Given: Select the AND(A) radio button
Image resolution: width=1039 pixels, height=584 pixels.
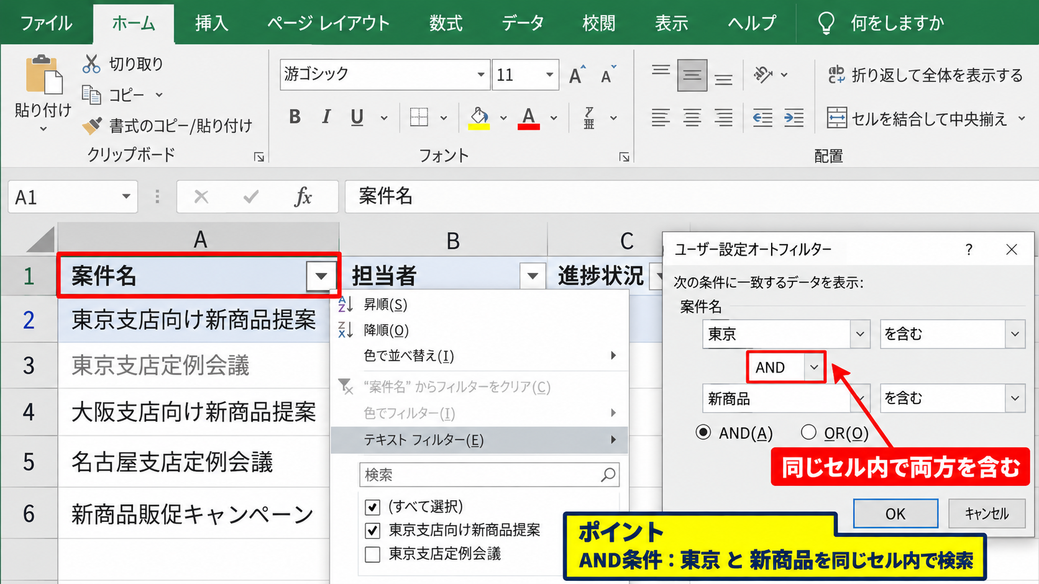Looking at the screenshot, I should click(703, 432).
